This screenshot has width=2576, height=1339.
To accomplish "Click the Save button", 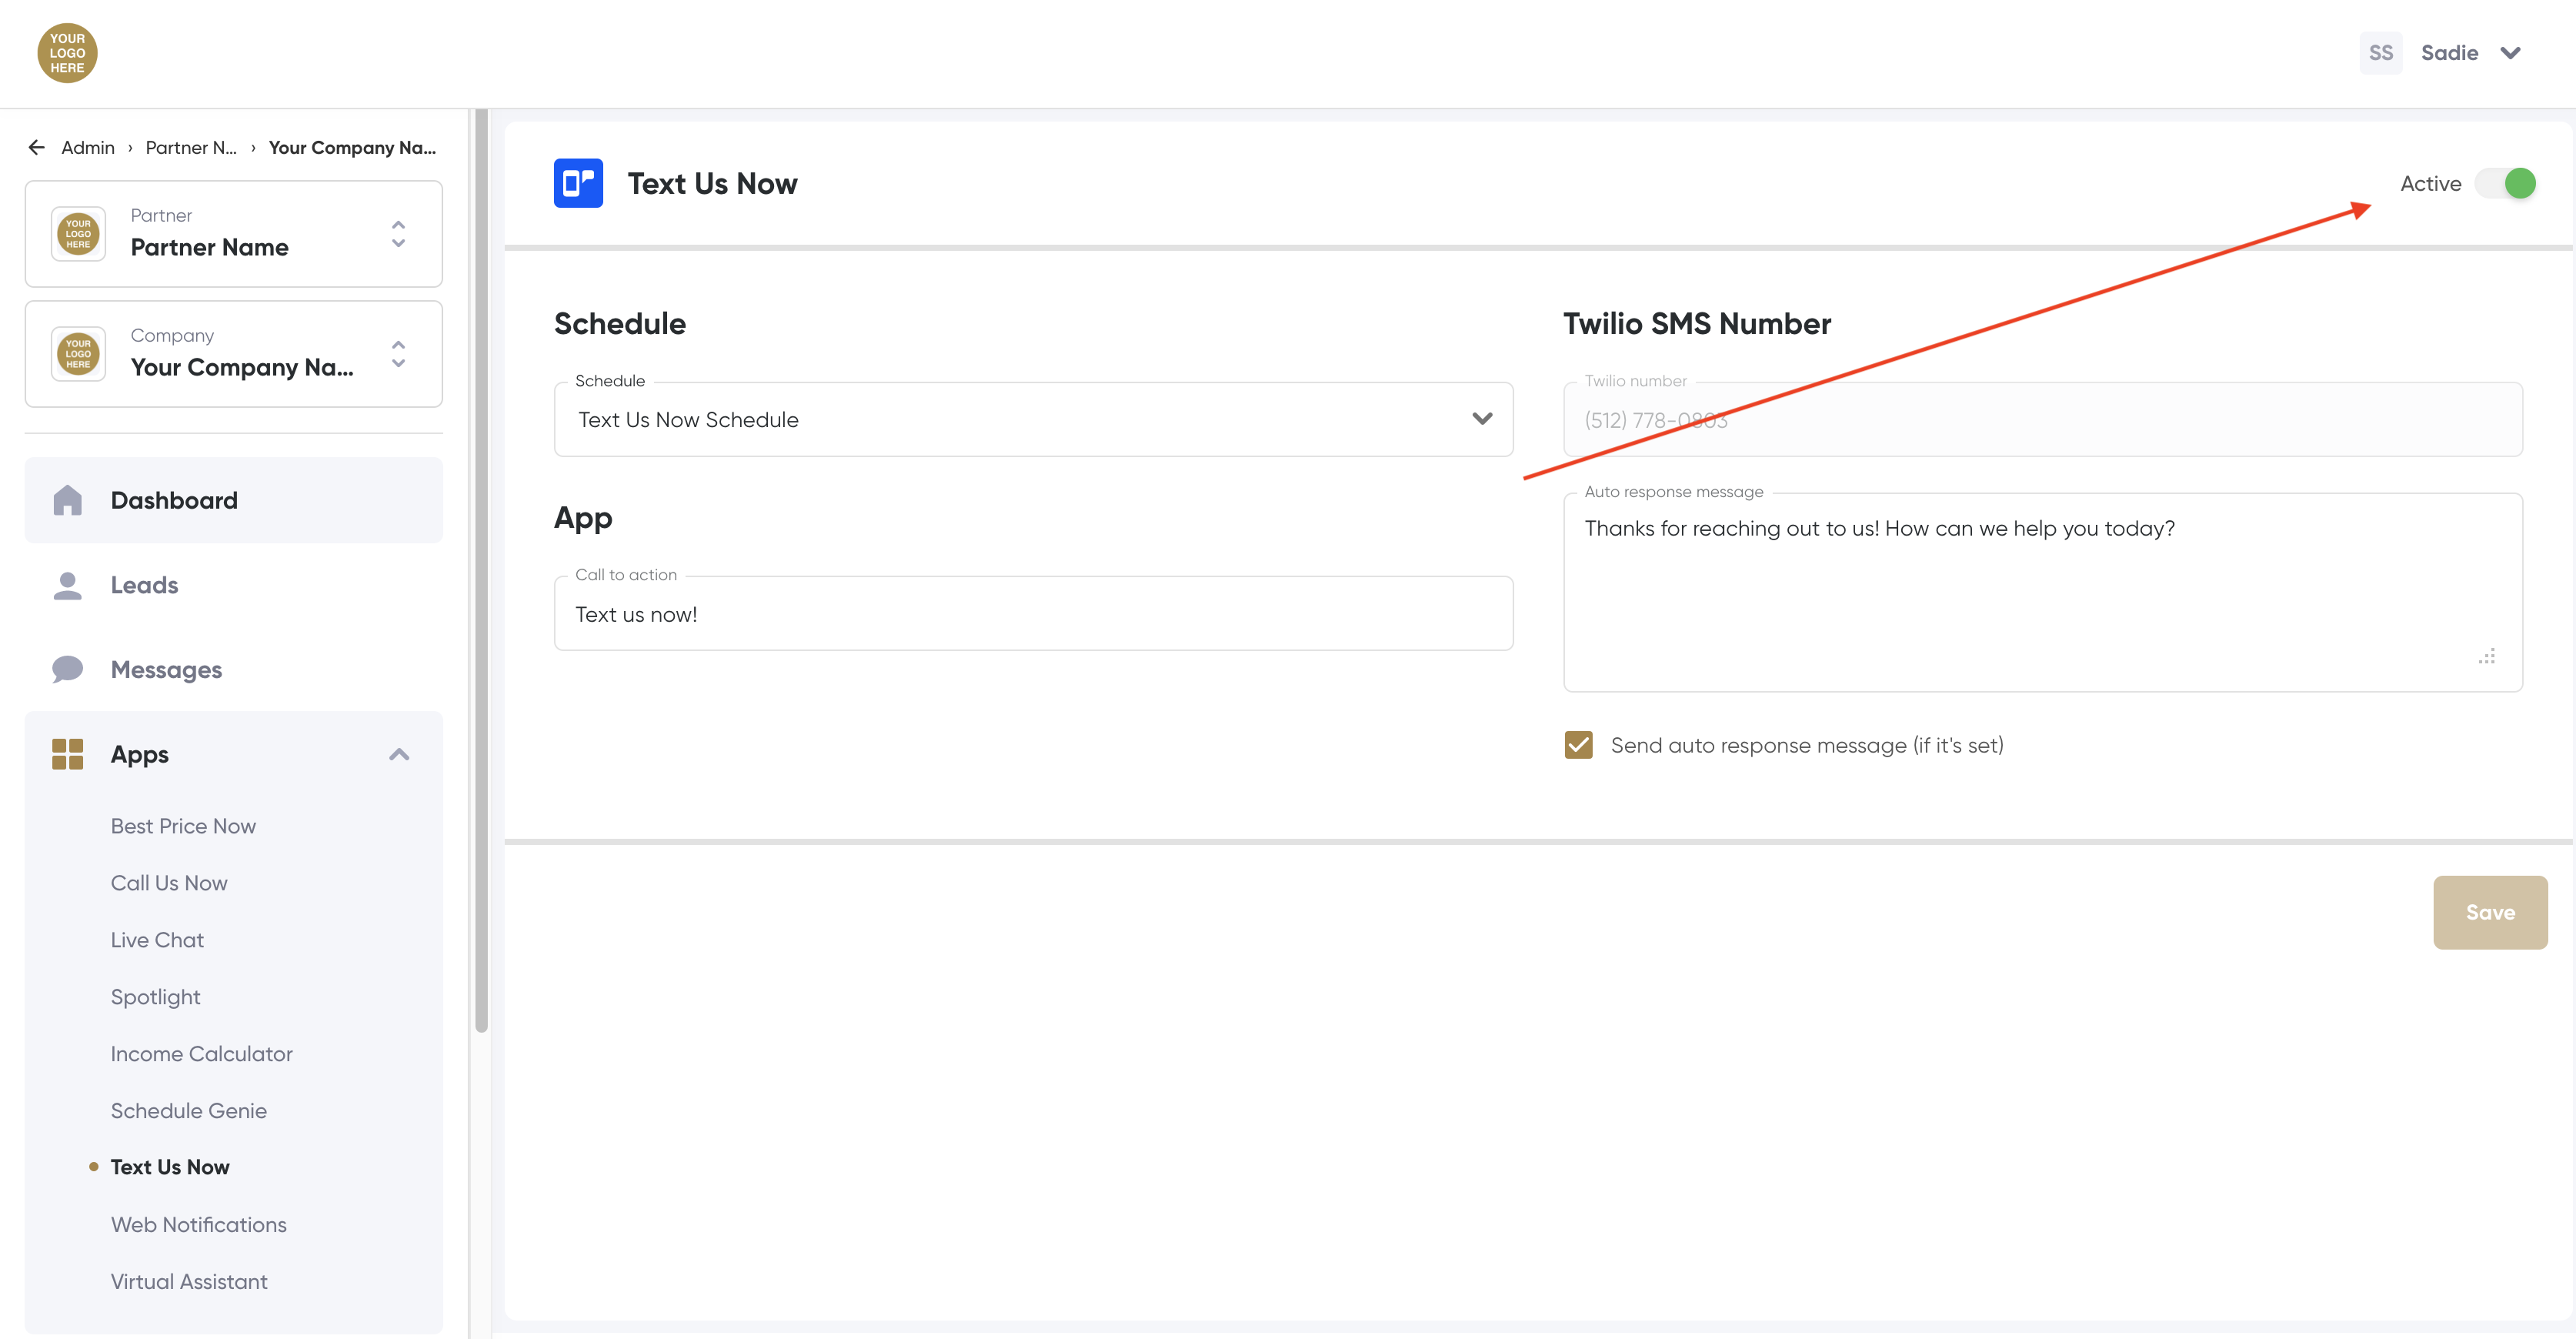I will click(x=2489, y=912).
